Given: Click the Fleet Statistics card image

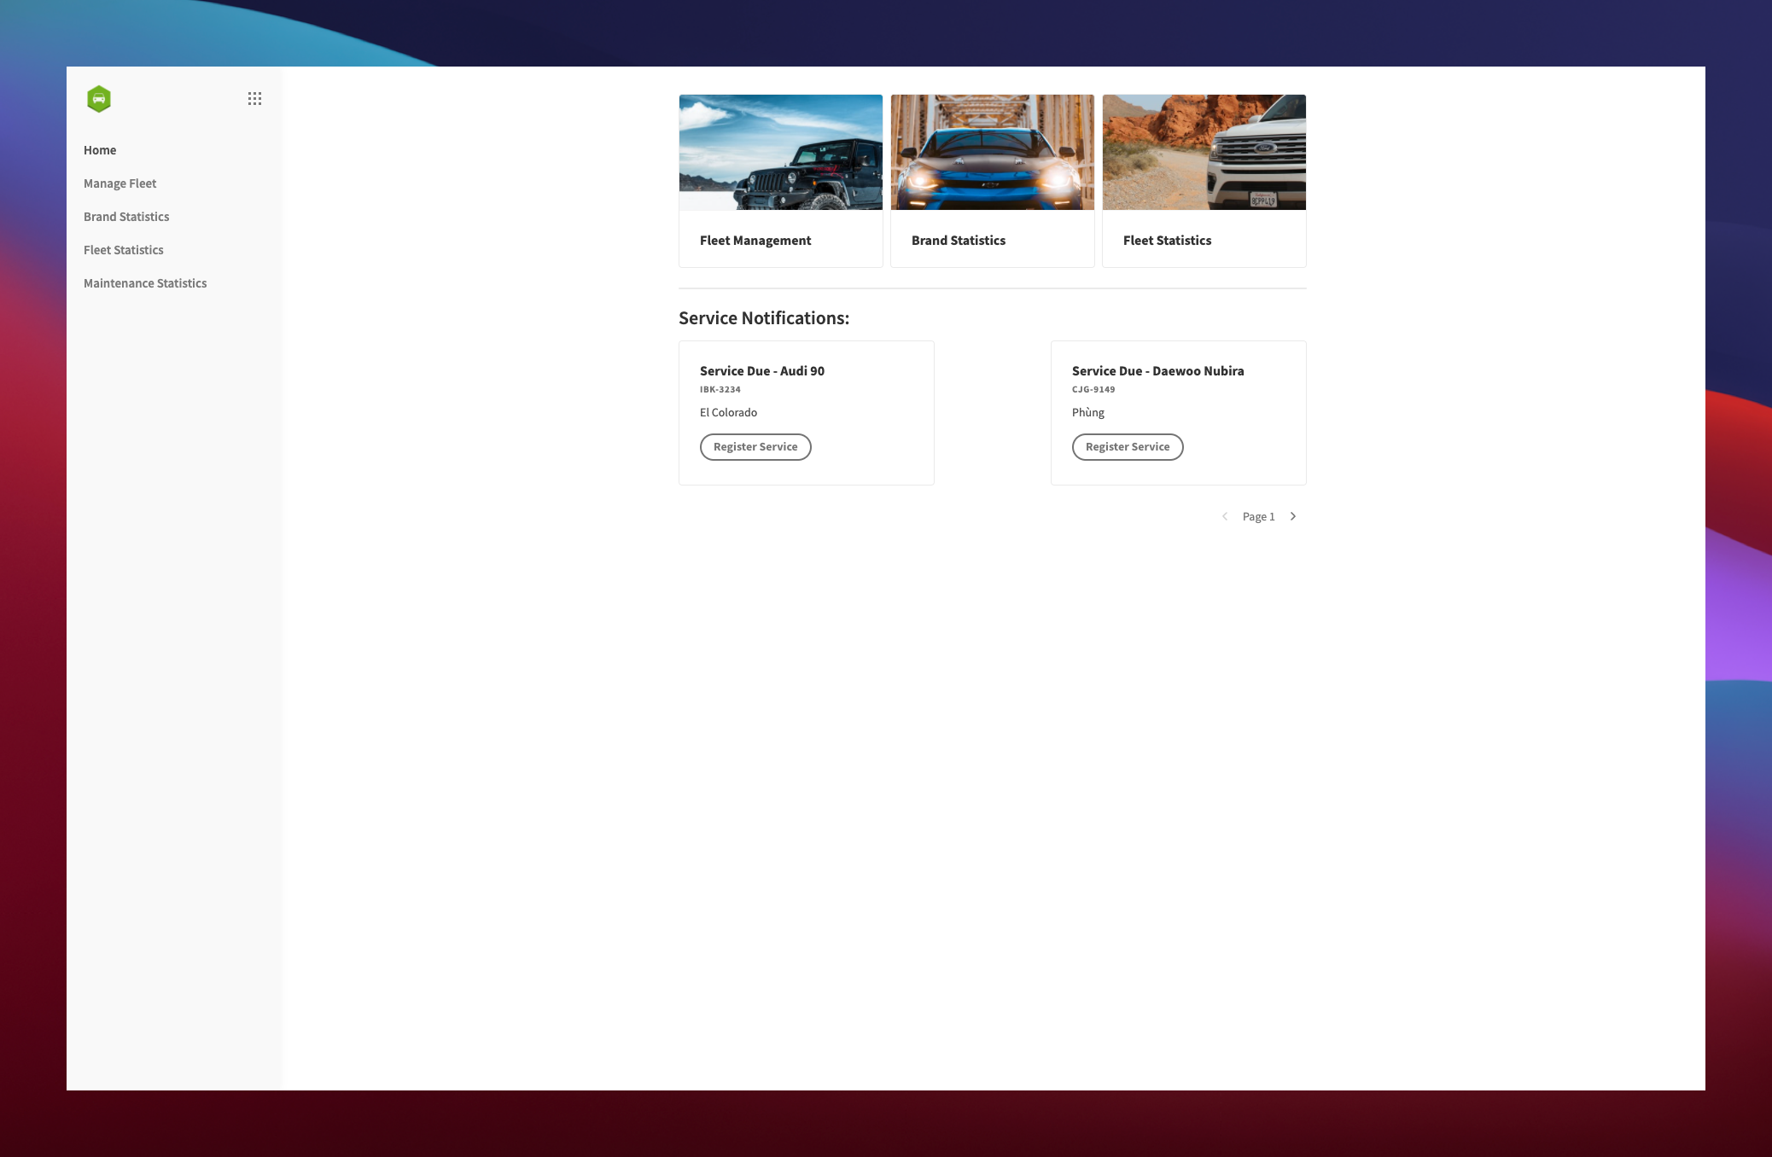Looking at the screenshot, I should 1204,151.
